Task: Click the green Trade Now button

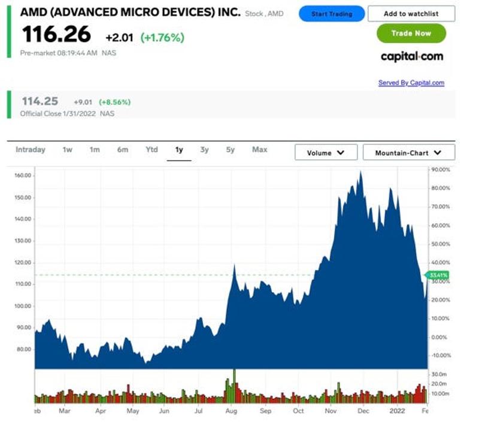Action: [x=411, y=34]
